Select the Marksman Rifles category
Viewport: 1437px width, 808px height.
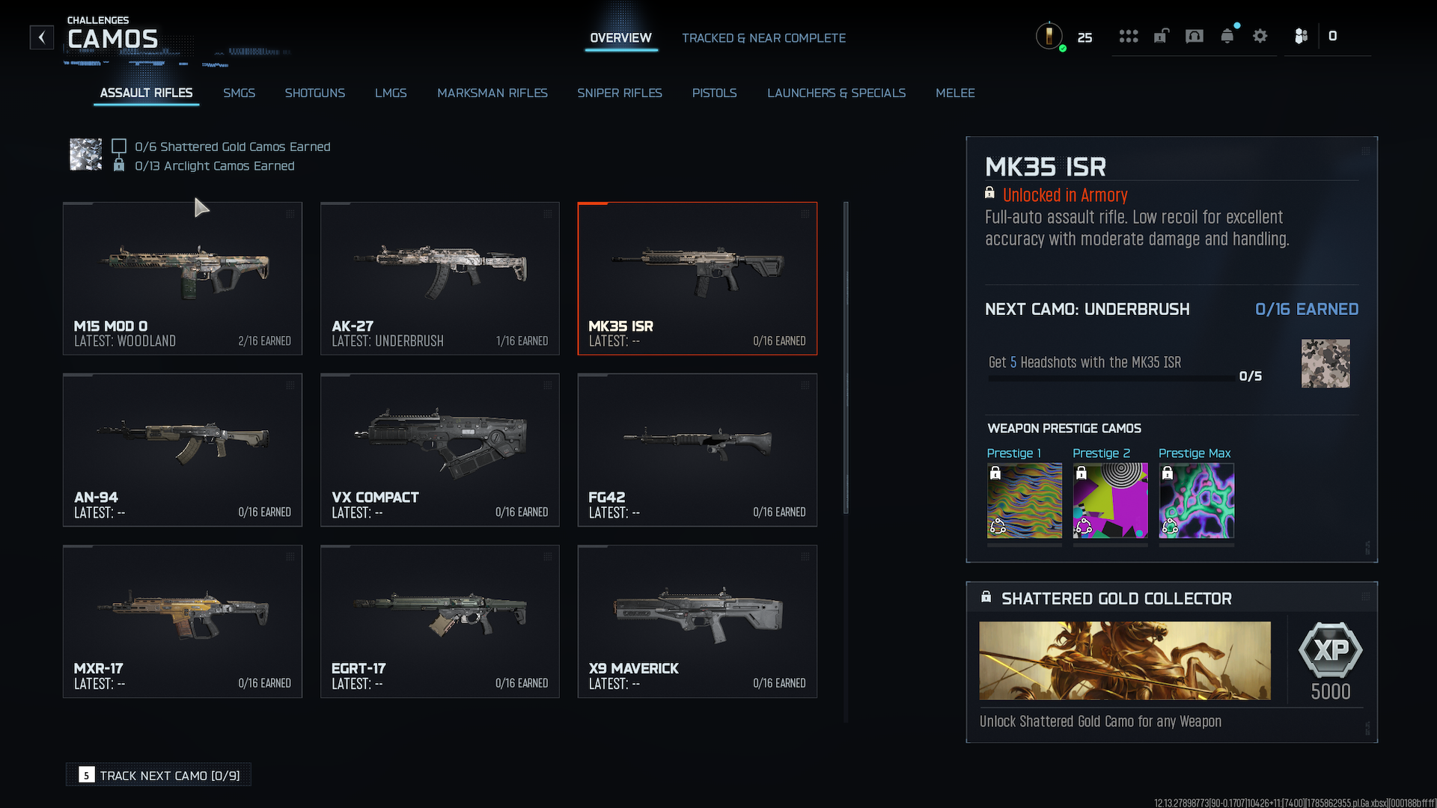[x=492, y=93]
